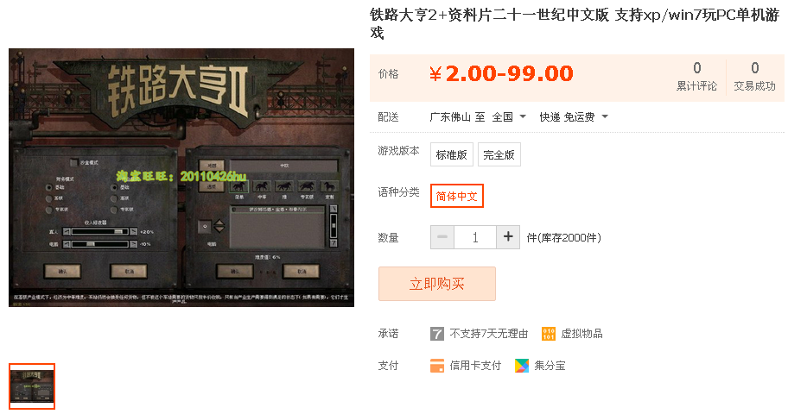Select the product thumbnail below main image

[32, 386]
